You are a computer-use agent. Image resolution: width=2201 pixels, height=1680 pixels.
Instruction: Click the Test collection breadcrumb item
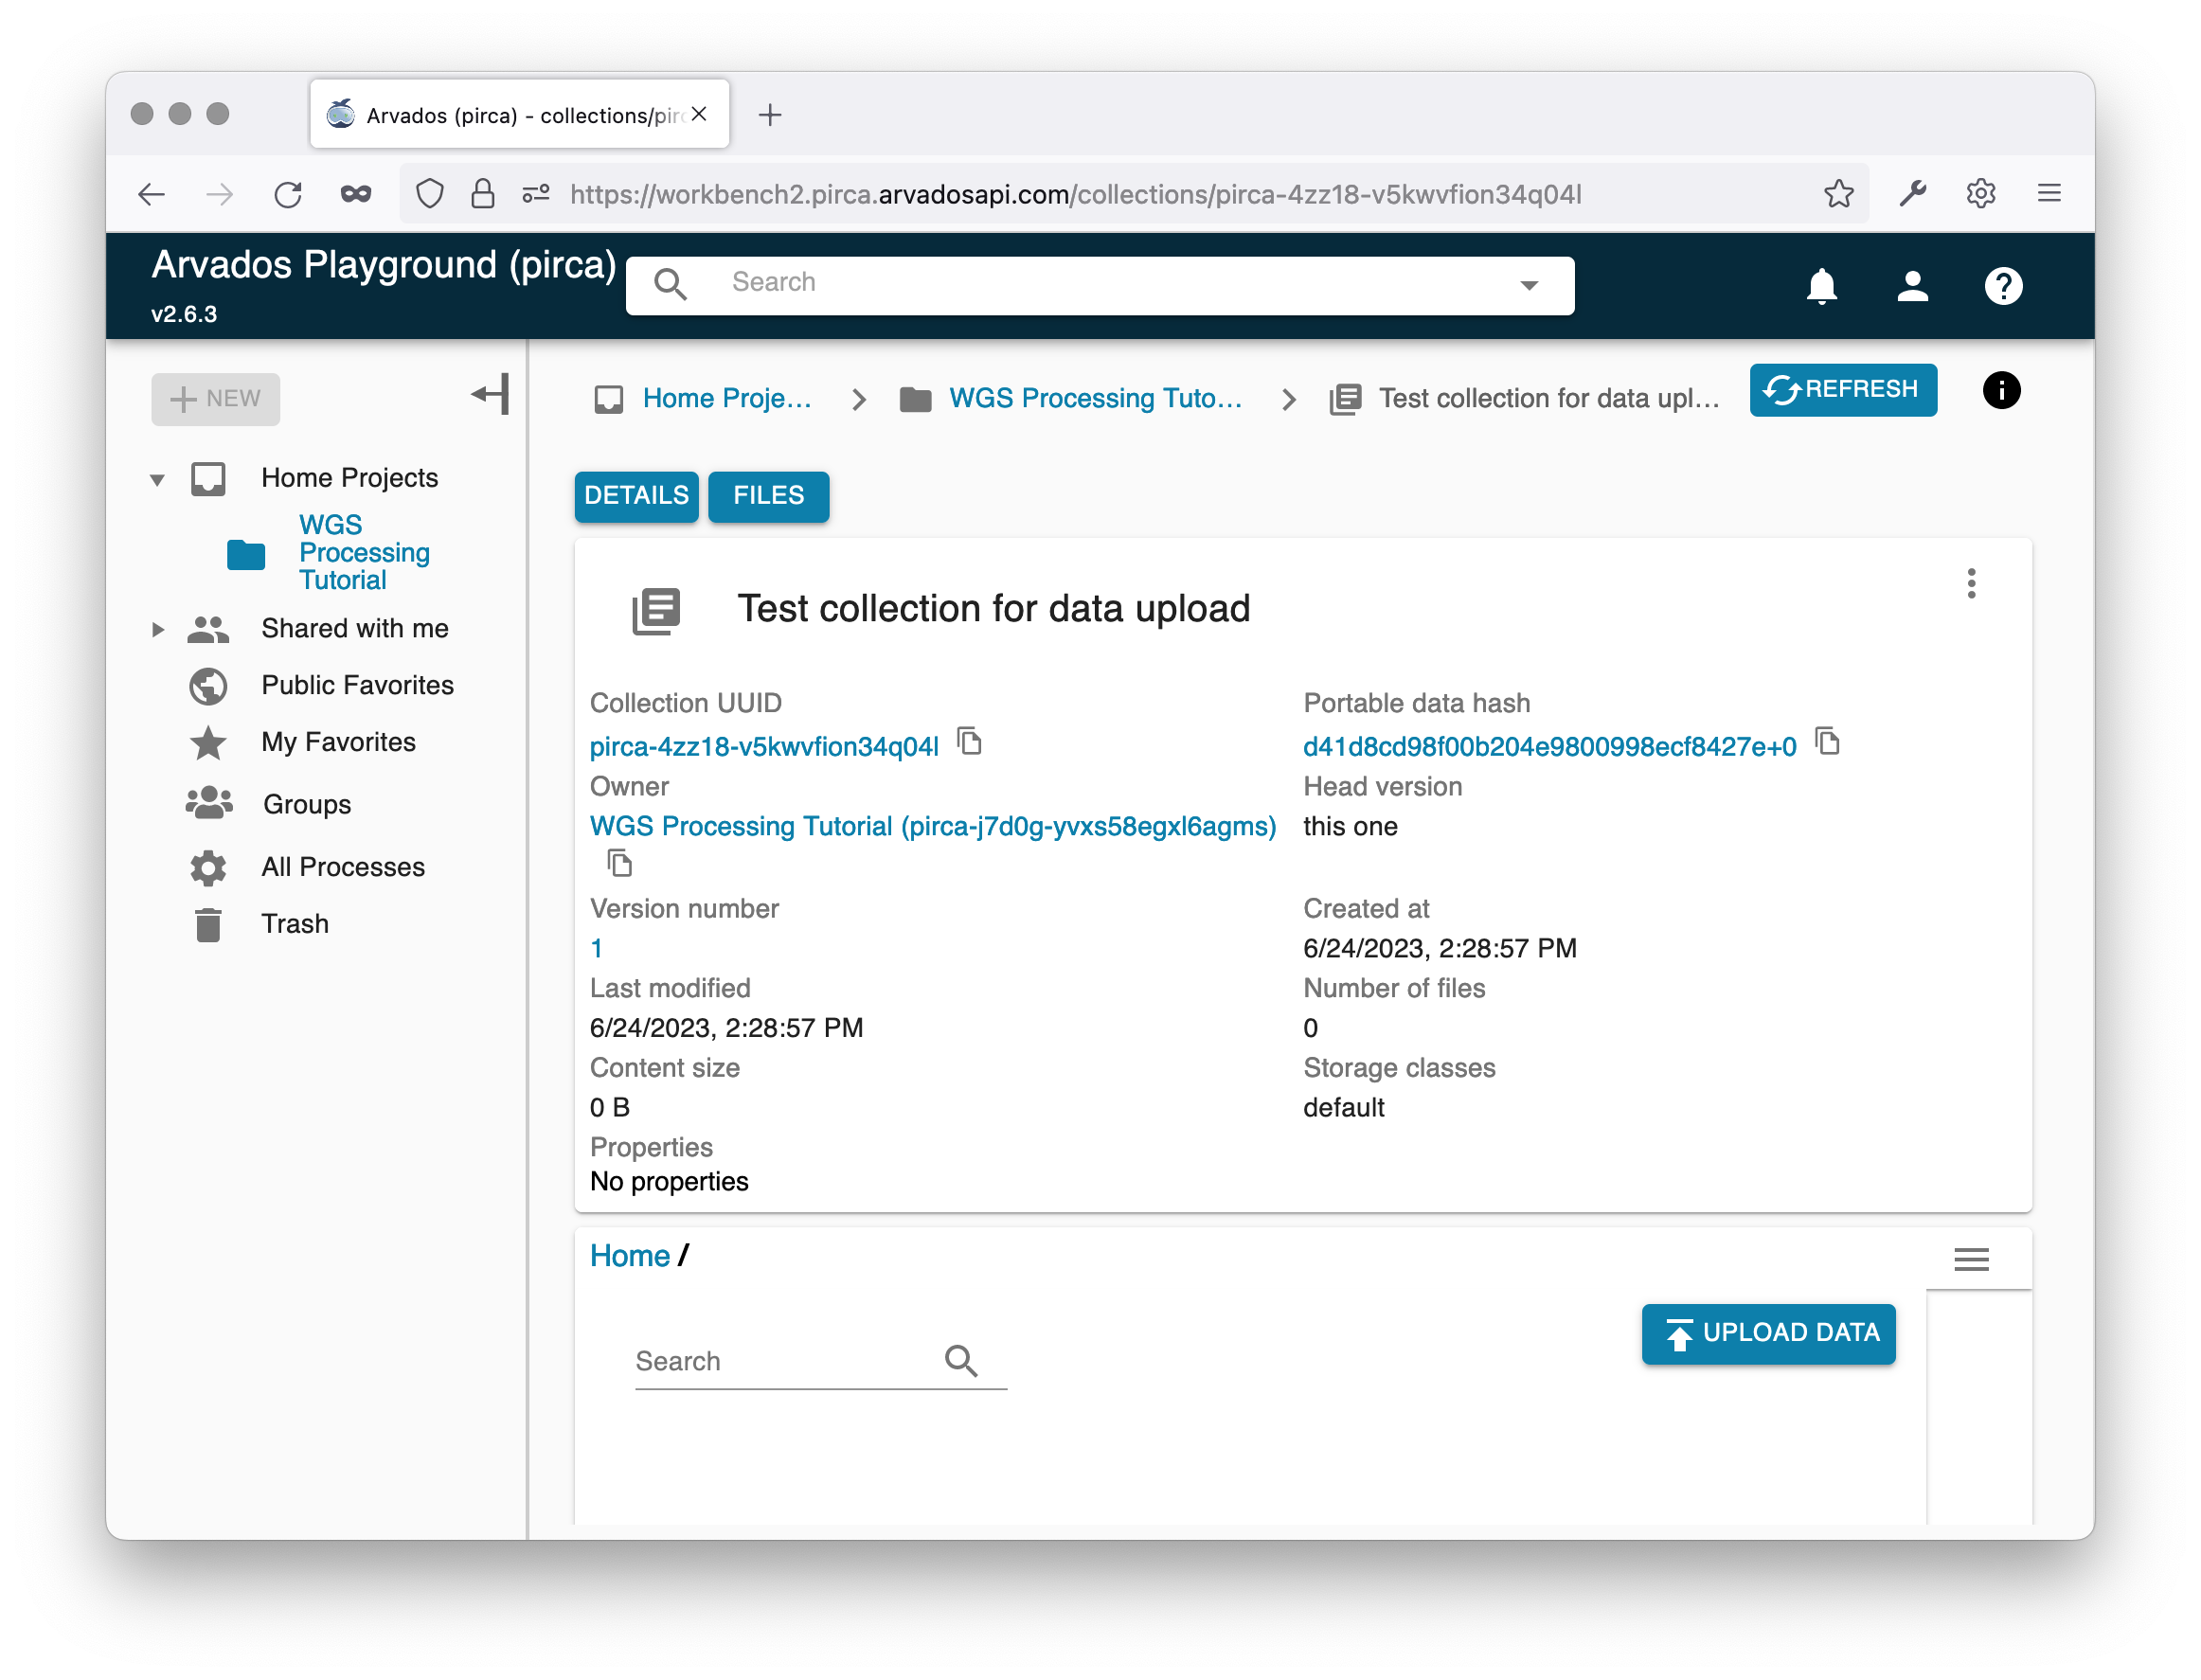click(x=1548, y=399)
